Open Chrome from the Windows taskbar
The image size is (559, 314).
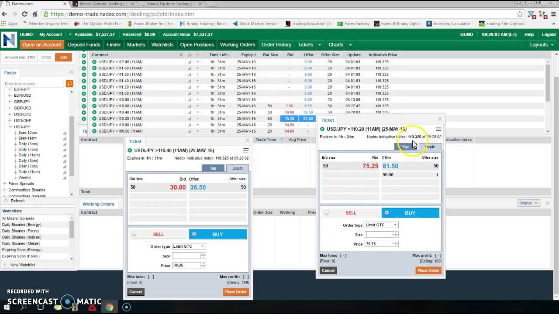pyautogui.click(x=109, y=307)
